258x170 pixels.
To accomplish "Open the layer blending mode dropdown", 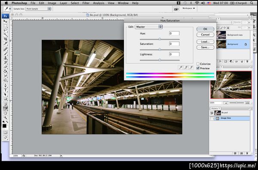I will pos(224,22).
